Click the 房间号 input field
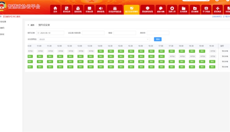 pos(158,33)
